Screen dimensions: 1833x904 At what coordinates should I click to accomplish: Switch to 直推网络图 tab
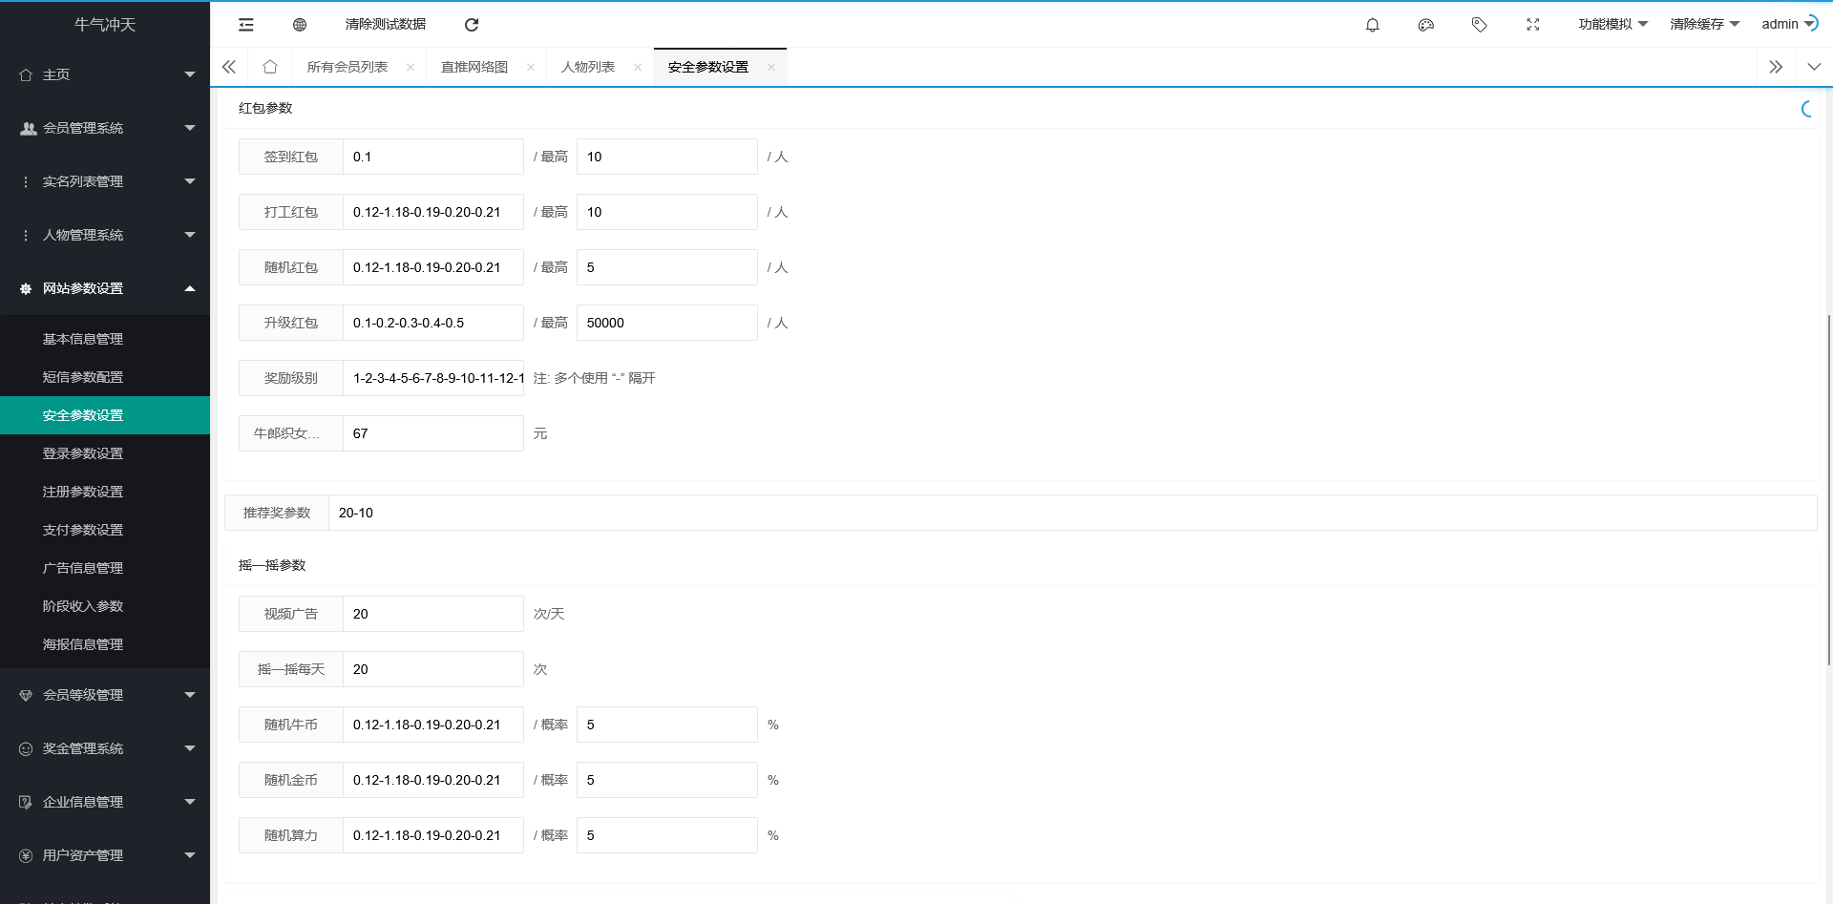tap(474, 67)
